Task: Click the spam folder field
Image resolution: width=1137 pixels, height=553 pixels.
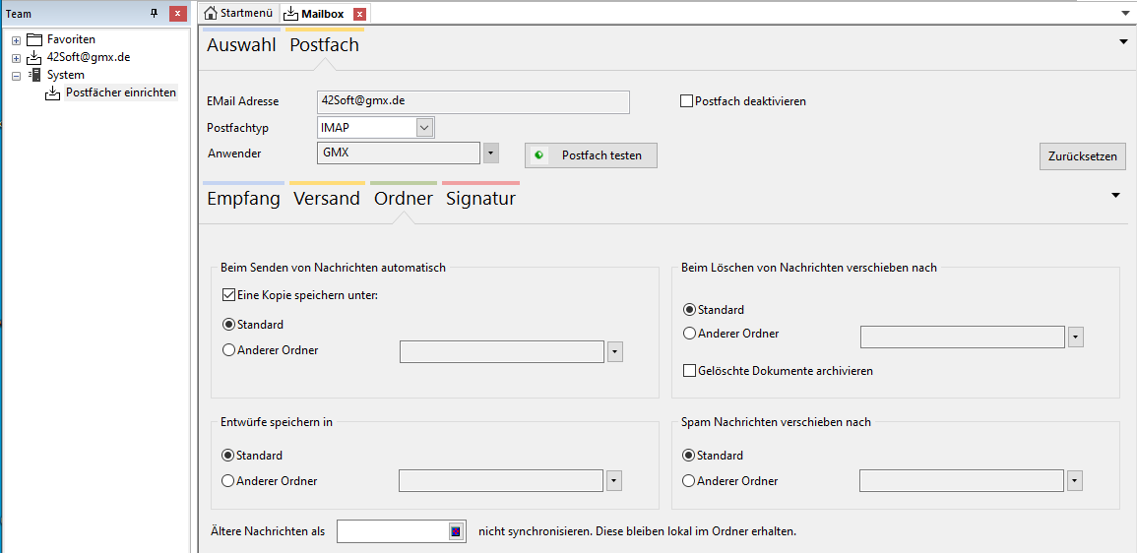Action: coord(962,480)
